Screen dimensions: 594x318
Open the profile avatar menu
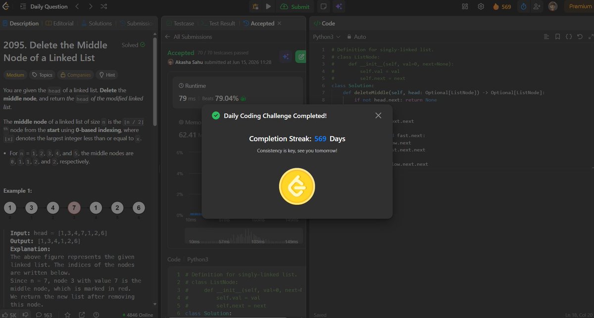553,6
